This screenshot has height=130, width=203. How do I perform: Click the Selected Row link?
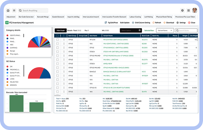click(149, 31)
